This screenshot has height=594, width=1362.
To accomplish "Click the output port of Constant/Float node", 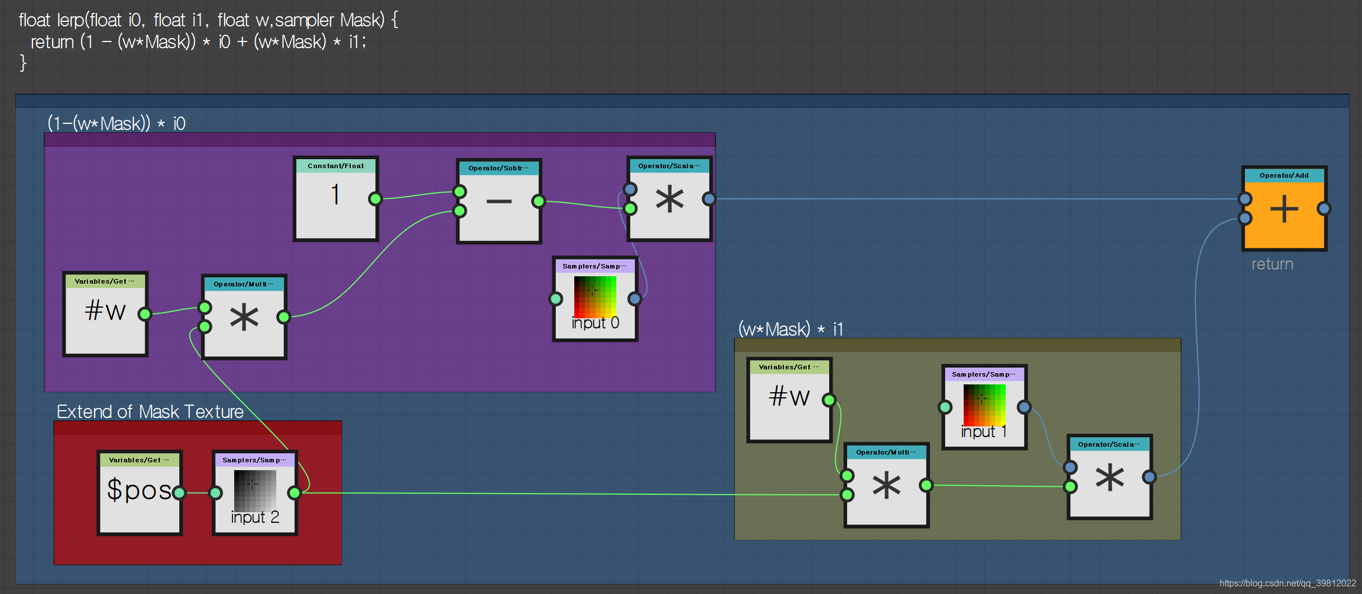I will (x=375, y=199).
